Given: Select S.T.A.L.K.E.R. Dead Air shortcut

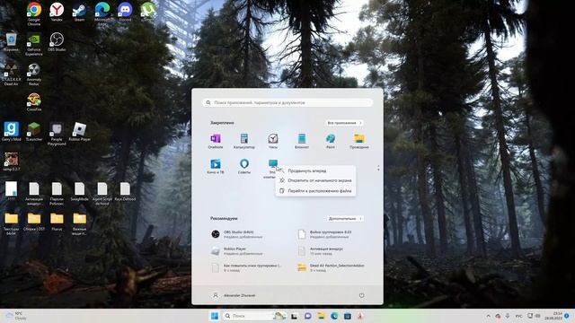Looking at the screenshot, I should 11,74.
